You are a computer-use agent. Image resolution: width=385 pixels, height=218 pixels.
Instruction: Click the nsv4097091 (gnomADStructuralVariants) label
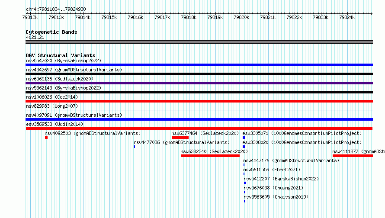[x=74, y=115]
